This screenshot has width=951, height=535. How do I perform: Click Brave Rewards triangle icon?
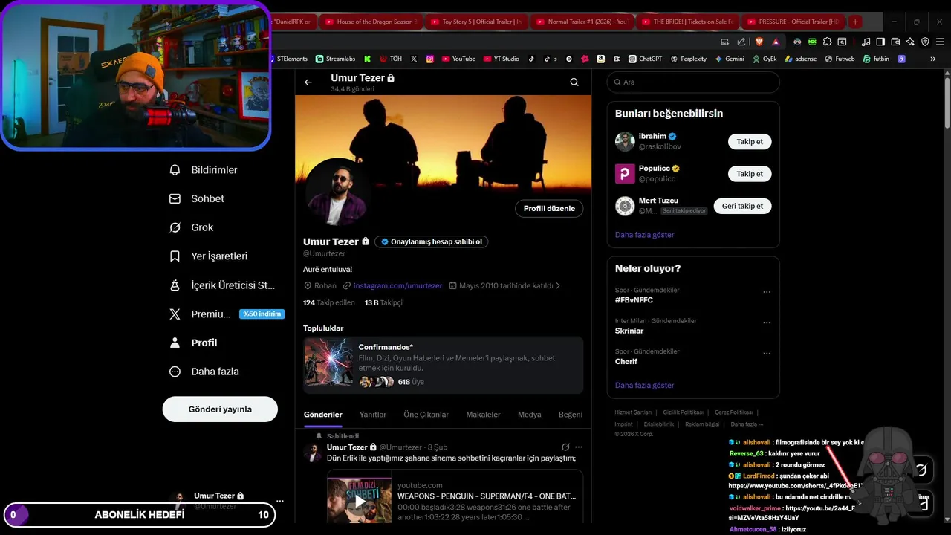[776, 42]
